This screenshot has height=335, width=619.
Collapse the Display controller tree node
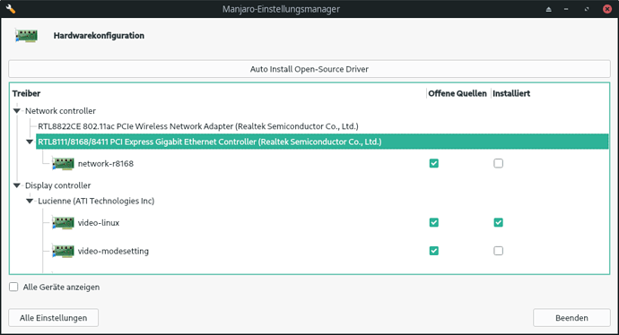coord(16,185)
